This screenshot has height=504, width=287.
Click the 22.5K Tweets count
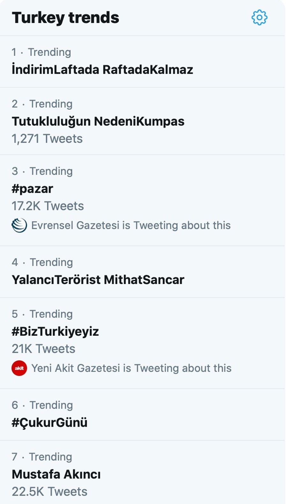(x=49, y=492)
